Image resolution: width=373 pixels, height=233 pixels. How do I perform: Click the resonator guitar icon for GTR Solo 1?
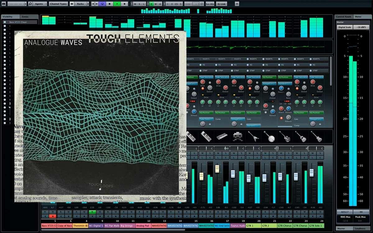[x=316, y=136]
